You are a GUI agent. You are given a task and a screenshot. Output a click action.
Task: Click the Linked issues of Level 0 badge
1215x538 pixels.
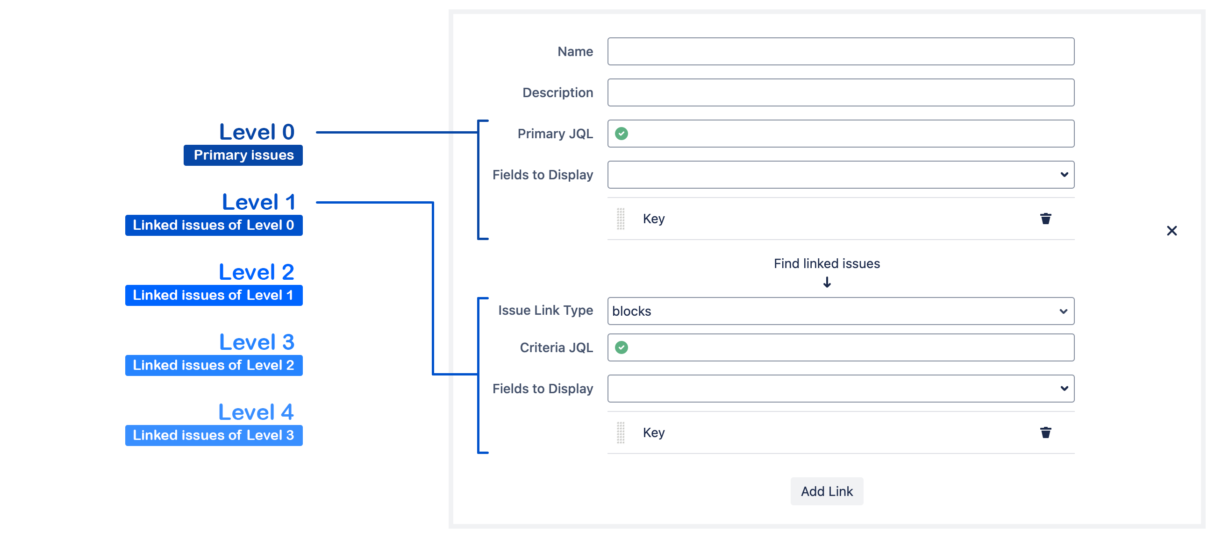point(214,225)
